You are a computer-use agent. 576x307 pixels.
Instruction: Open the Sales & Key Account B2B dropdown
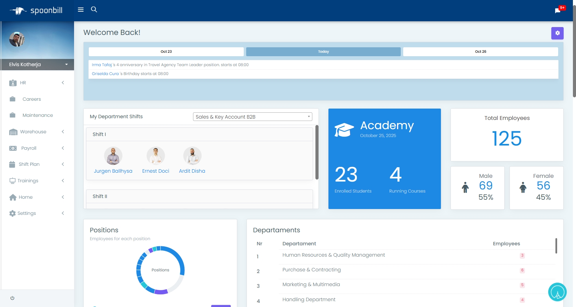(x=253, y=117)
